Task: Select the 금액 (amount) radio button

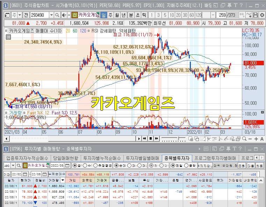Action: tap(75, 165)
